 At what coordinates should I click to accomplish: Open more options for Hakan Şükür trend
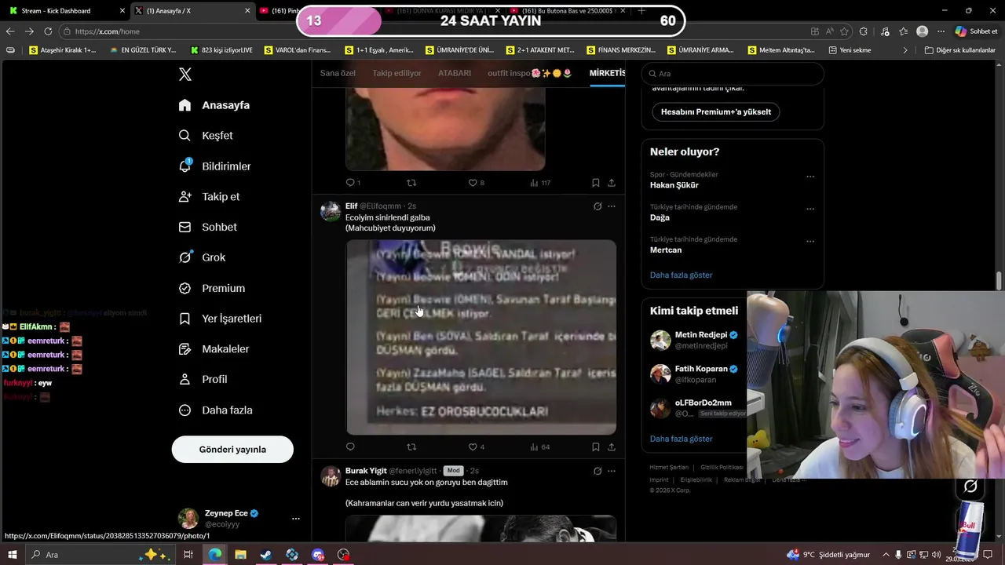[810, 177]
